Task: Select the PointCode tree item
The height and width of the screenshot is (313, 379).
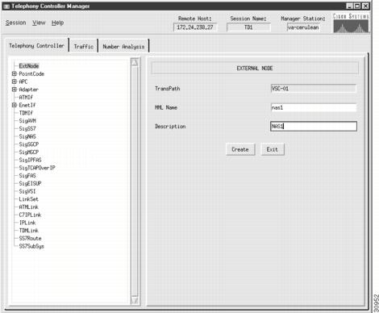Action: 31,73
